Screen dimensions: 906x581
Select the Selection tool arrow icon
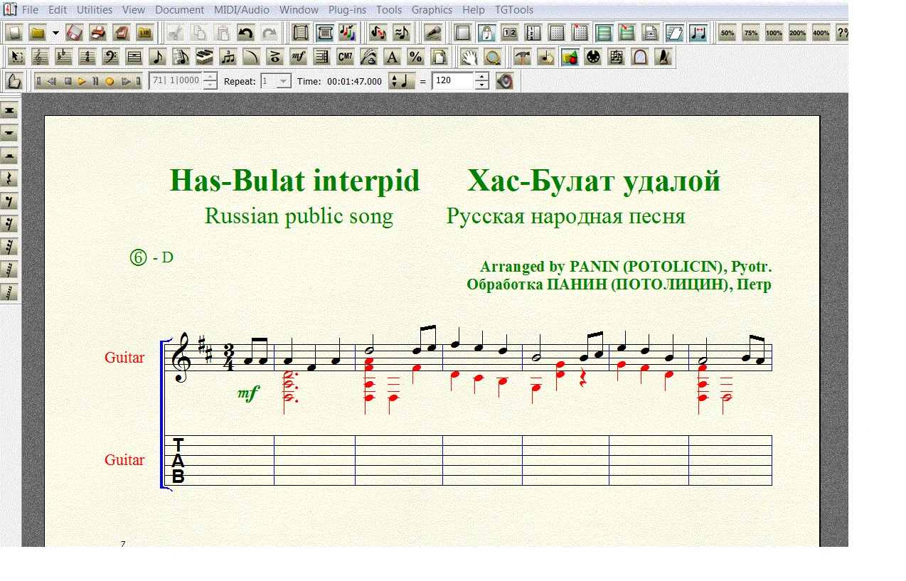point(16,57)
